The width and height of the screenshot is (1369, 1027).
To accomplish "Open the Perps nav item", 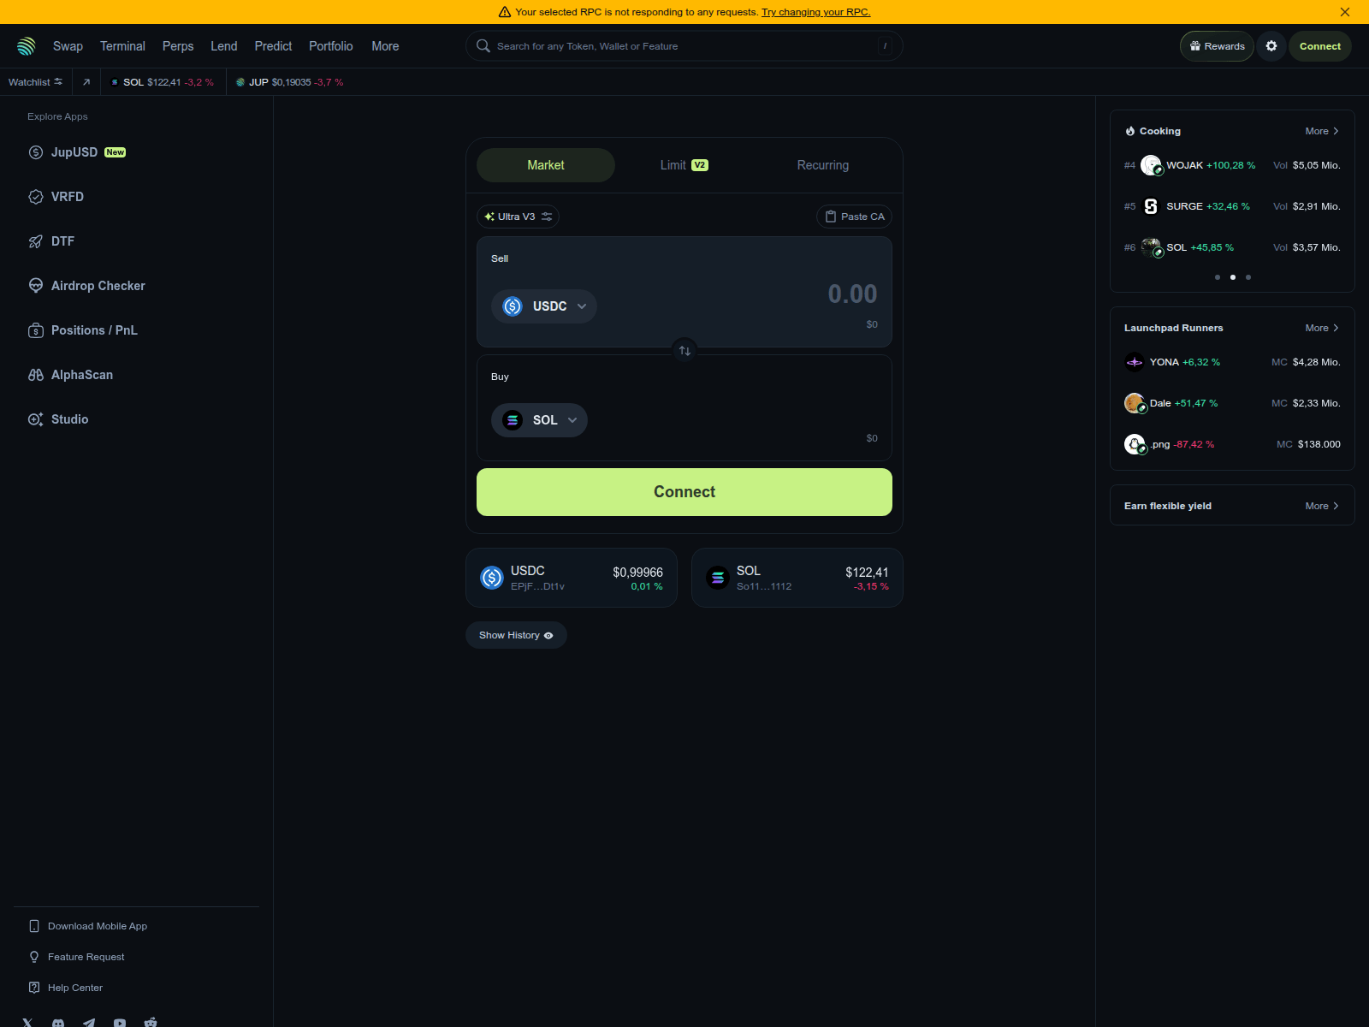I will click(x=178, y=46).
